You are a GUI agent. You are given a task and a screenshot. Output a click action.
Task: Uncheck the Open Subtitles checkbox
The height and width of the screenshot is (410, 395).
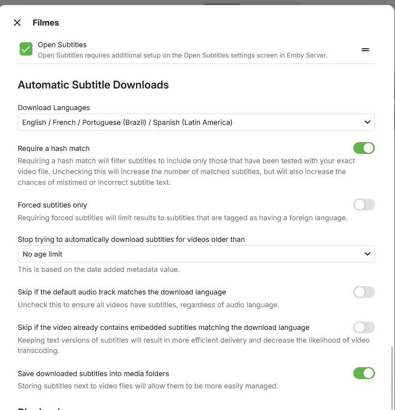[26, 49]
